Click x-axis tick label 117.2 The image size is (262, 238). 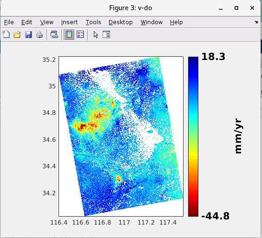click(146, 223)
